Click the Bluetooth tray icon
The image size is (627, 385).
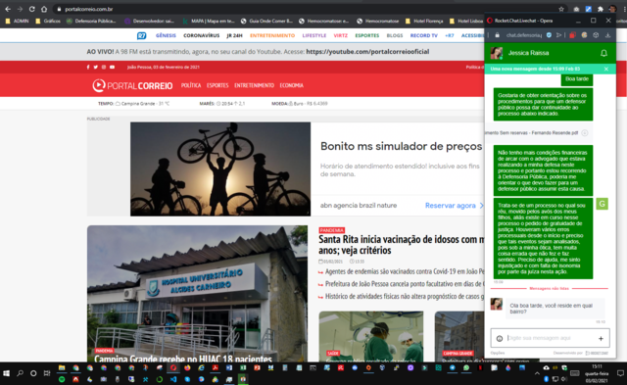click(x=546, y=378)
